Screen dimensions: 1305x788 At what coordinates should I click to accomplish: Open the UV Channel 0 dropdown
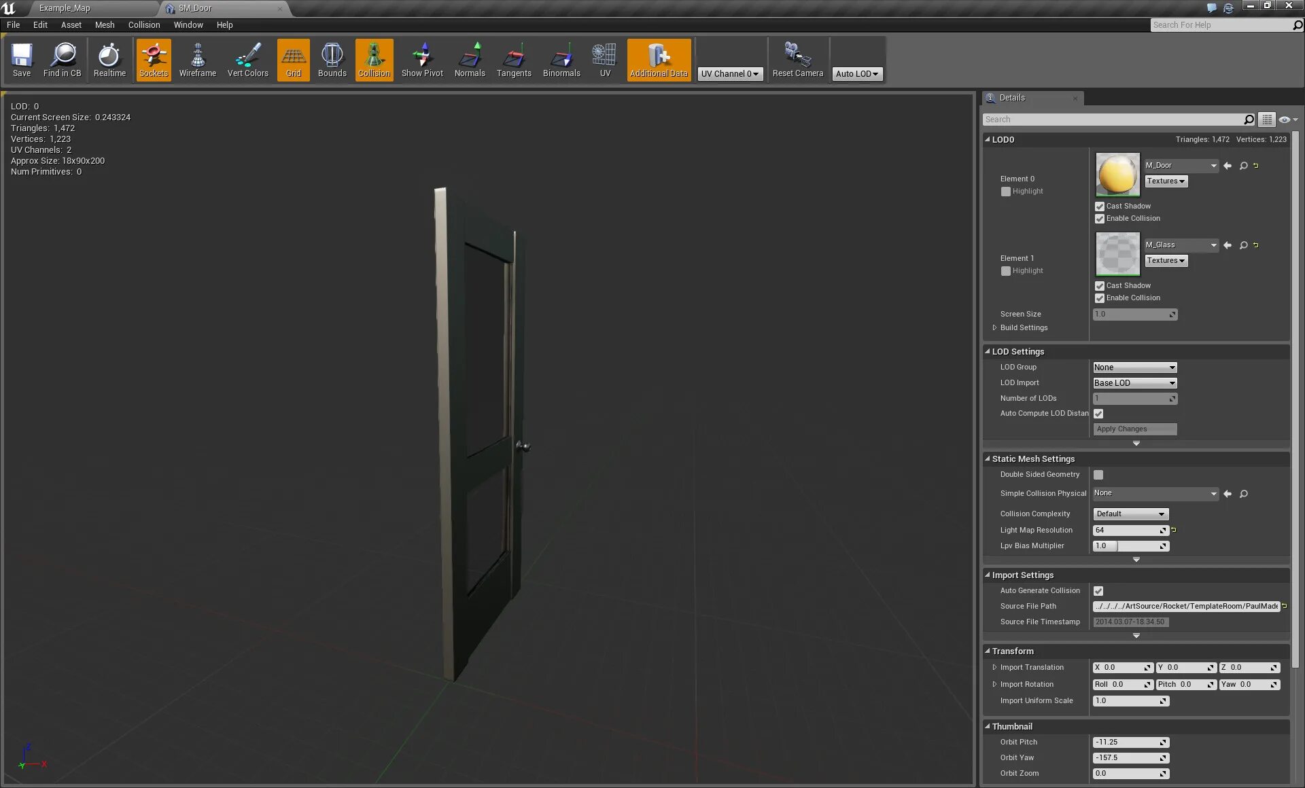[x=730, y=74]
